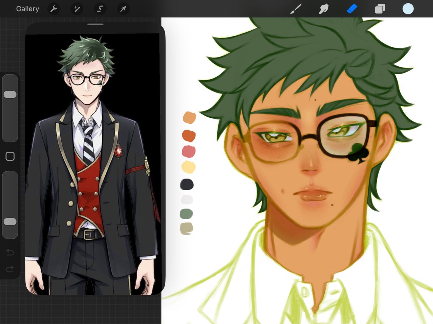Tap the reference image of the character

(93, 164)
